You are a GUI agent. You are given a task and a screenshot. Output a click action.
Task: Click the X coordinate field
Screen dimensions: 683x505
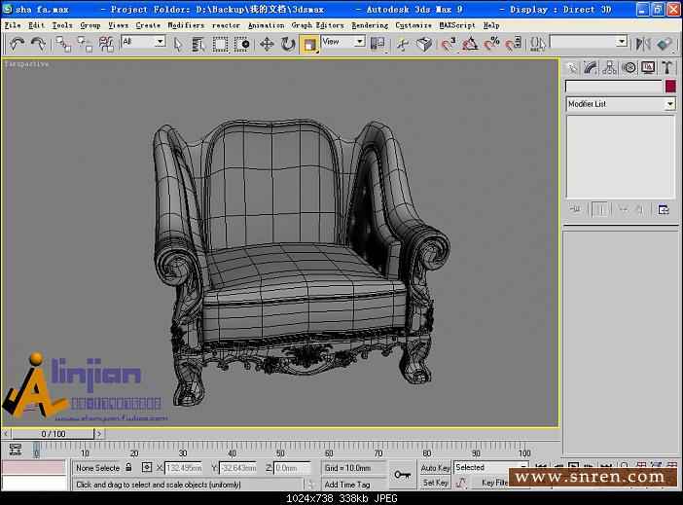(x=183, y=468)
